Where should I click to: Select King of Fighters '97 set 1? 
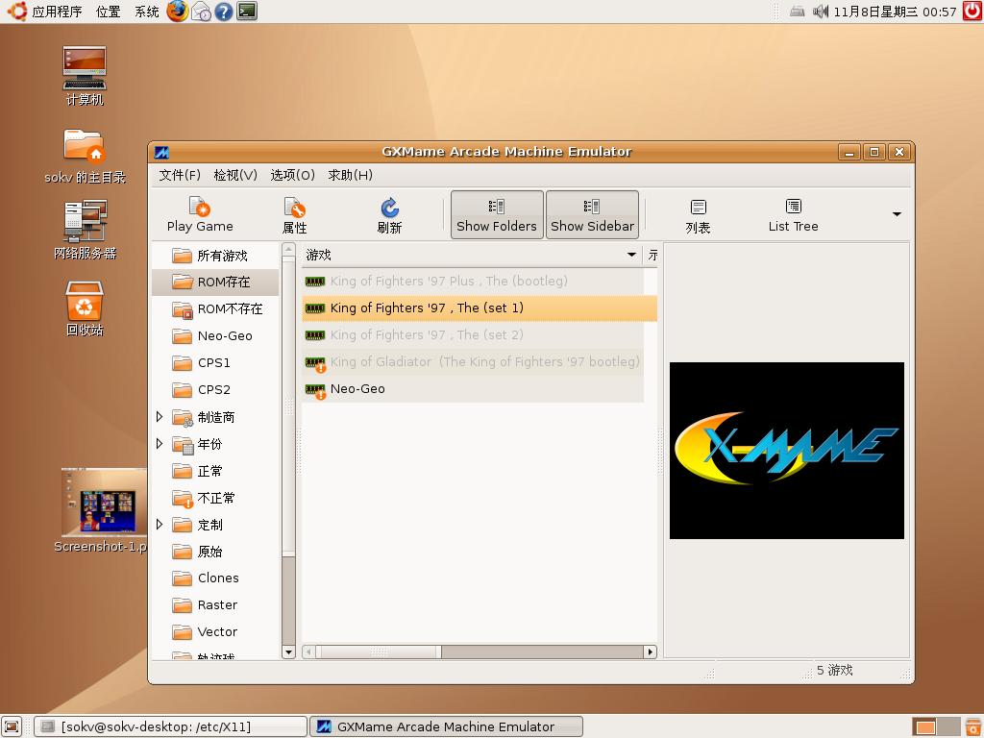[480, 308]
